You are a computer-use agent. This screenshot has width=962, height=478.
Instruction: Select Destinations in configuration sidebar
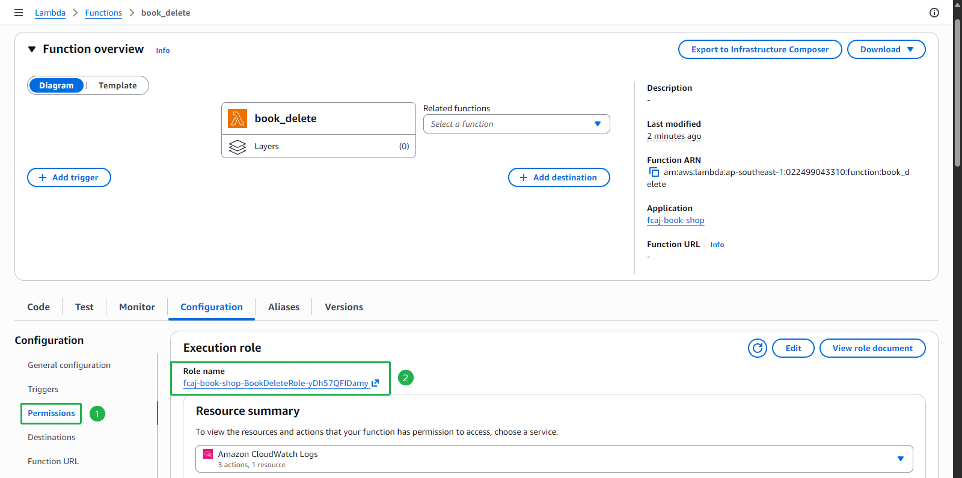click(x=52, y=437)
